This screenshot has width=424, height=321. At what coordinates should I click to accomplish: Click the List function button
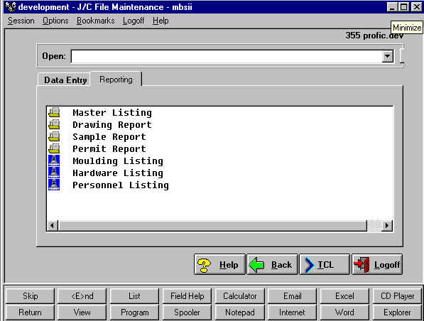134,296
